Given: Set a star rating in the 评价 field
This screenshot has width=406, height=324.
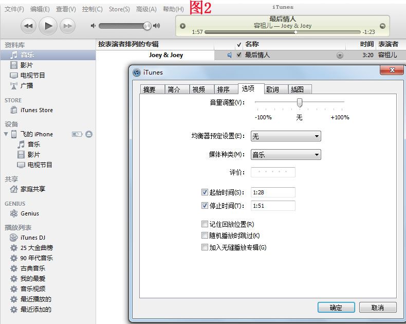Looking at the screenshot, I should (x=273, y=172).
